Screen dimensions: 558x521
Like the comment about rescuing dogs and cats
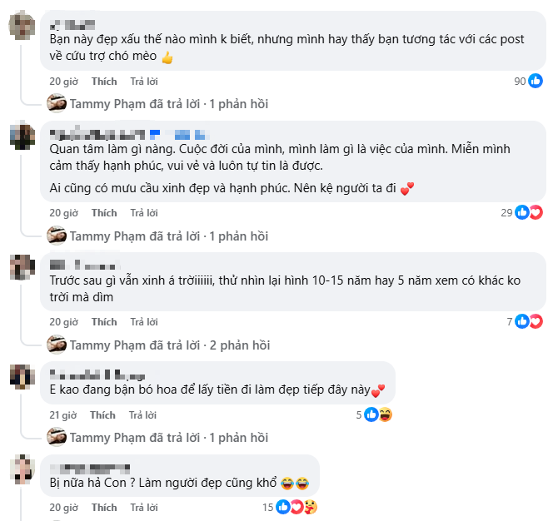click(104, 82)
